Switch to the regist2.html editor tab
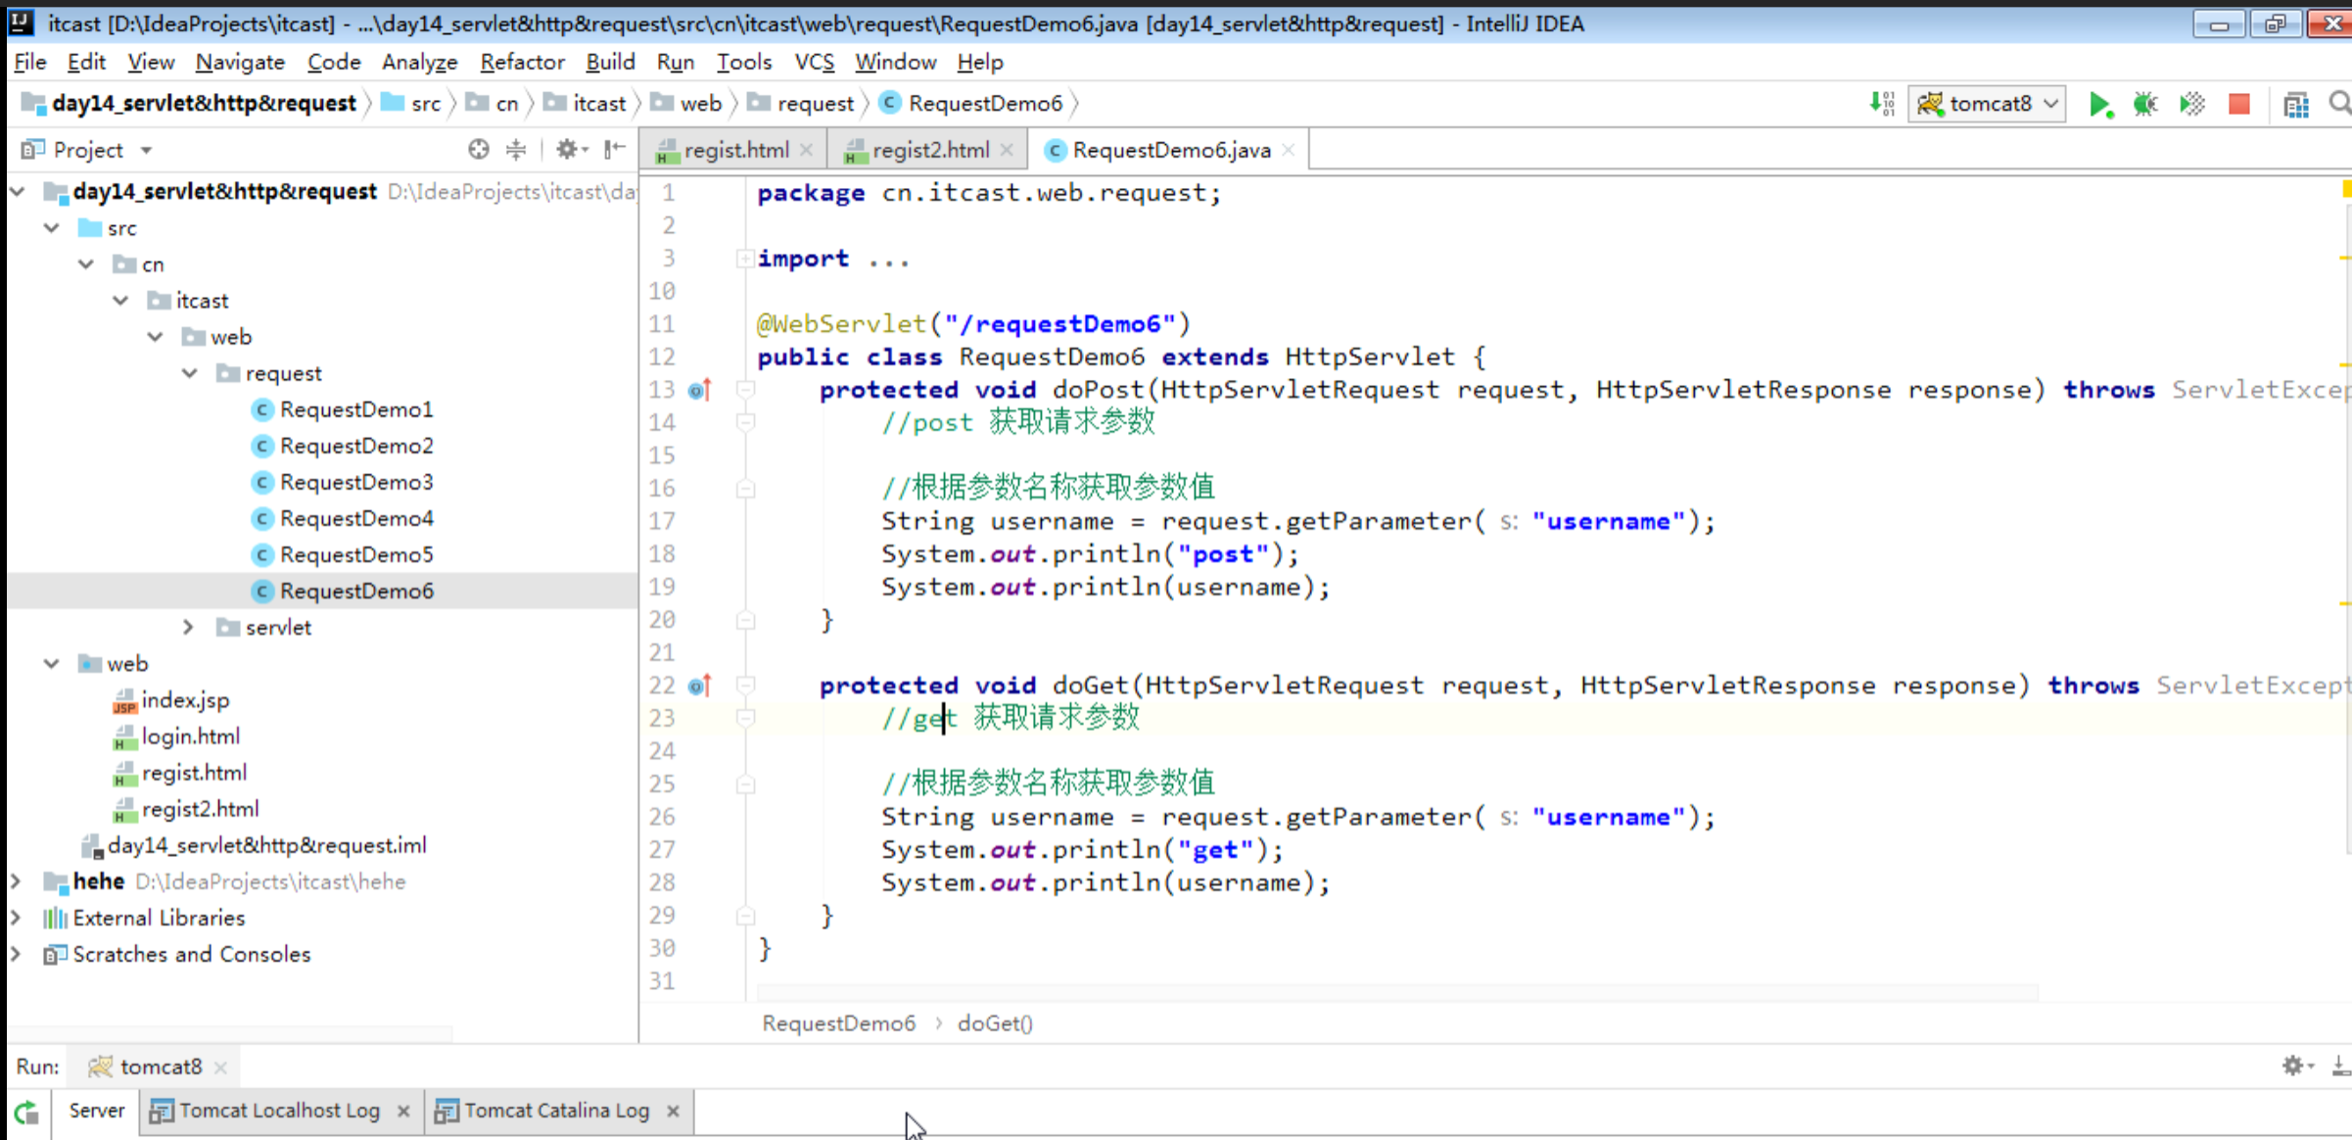This screenshot has height=1140, width=2352. click(929, 150)
